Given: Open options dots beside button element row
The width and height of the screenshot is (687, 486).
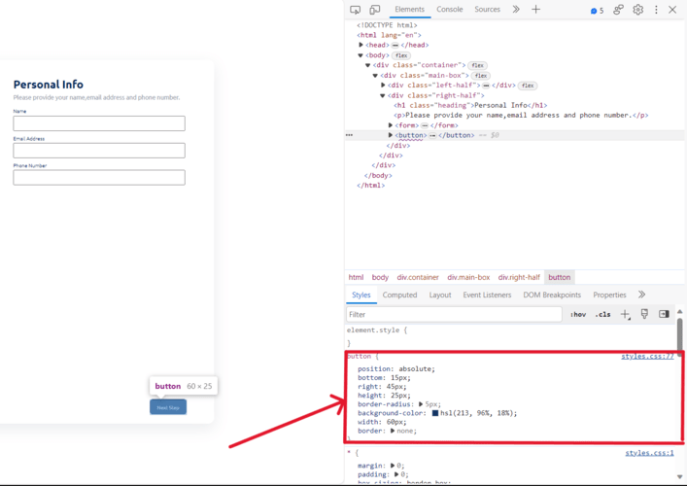Looking at the screenshot, I should (x=349, y=135).
